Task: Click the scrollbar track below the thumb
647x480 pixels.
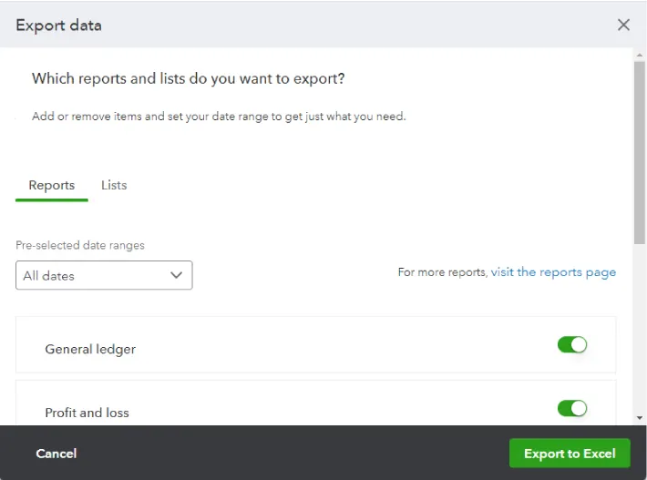Action: [x=640, y=337]
